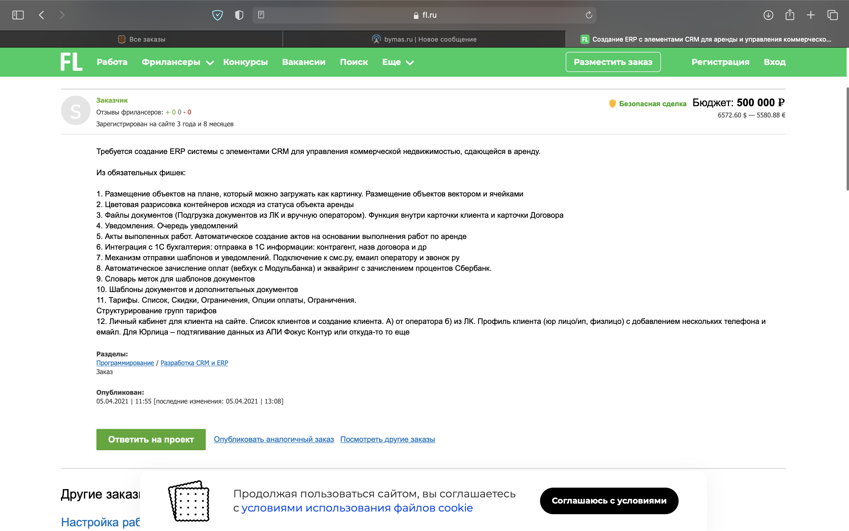Image resolution: width=849 pixels, height=531 pixels.
Task: Toggle the Safari sidebar icon
Action: (x=18, y=15)
